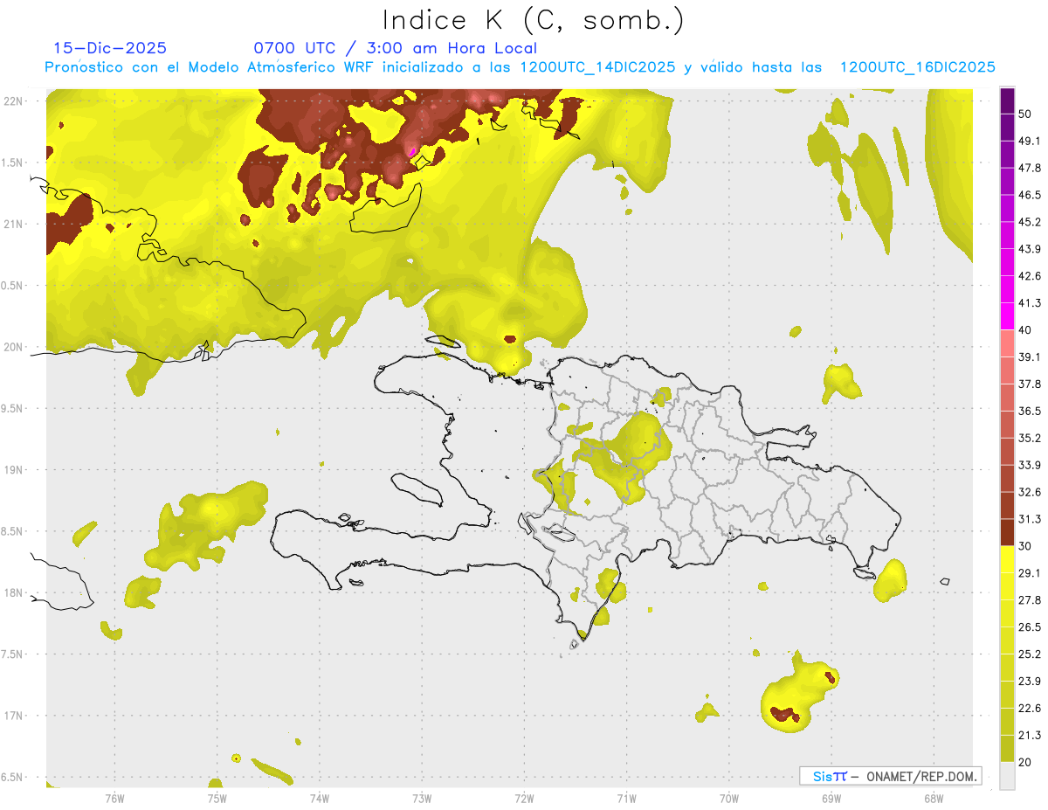Click legend value "20"
The height and width of the screenshot is (810, 1048).
1026,763
